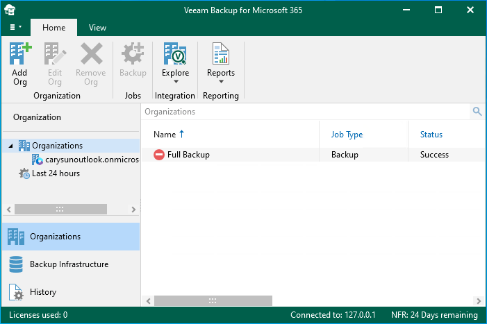The width and height of the screenshot is (487, 324).
Task: Open the main application menu button
Action: coord(15,28)
